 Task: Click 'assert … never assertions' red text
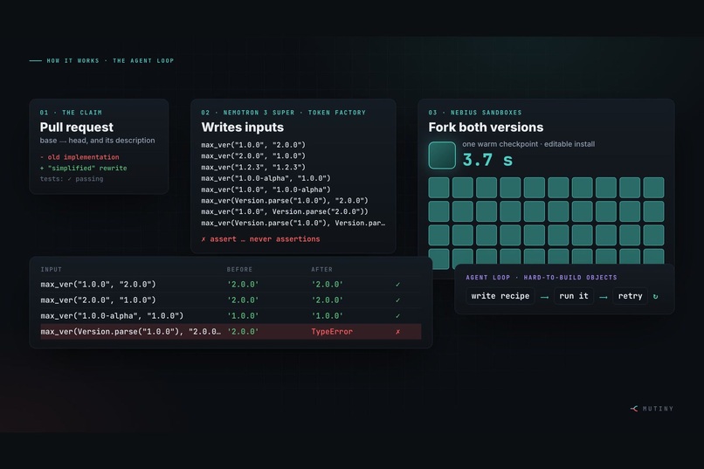[265, 239]
